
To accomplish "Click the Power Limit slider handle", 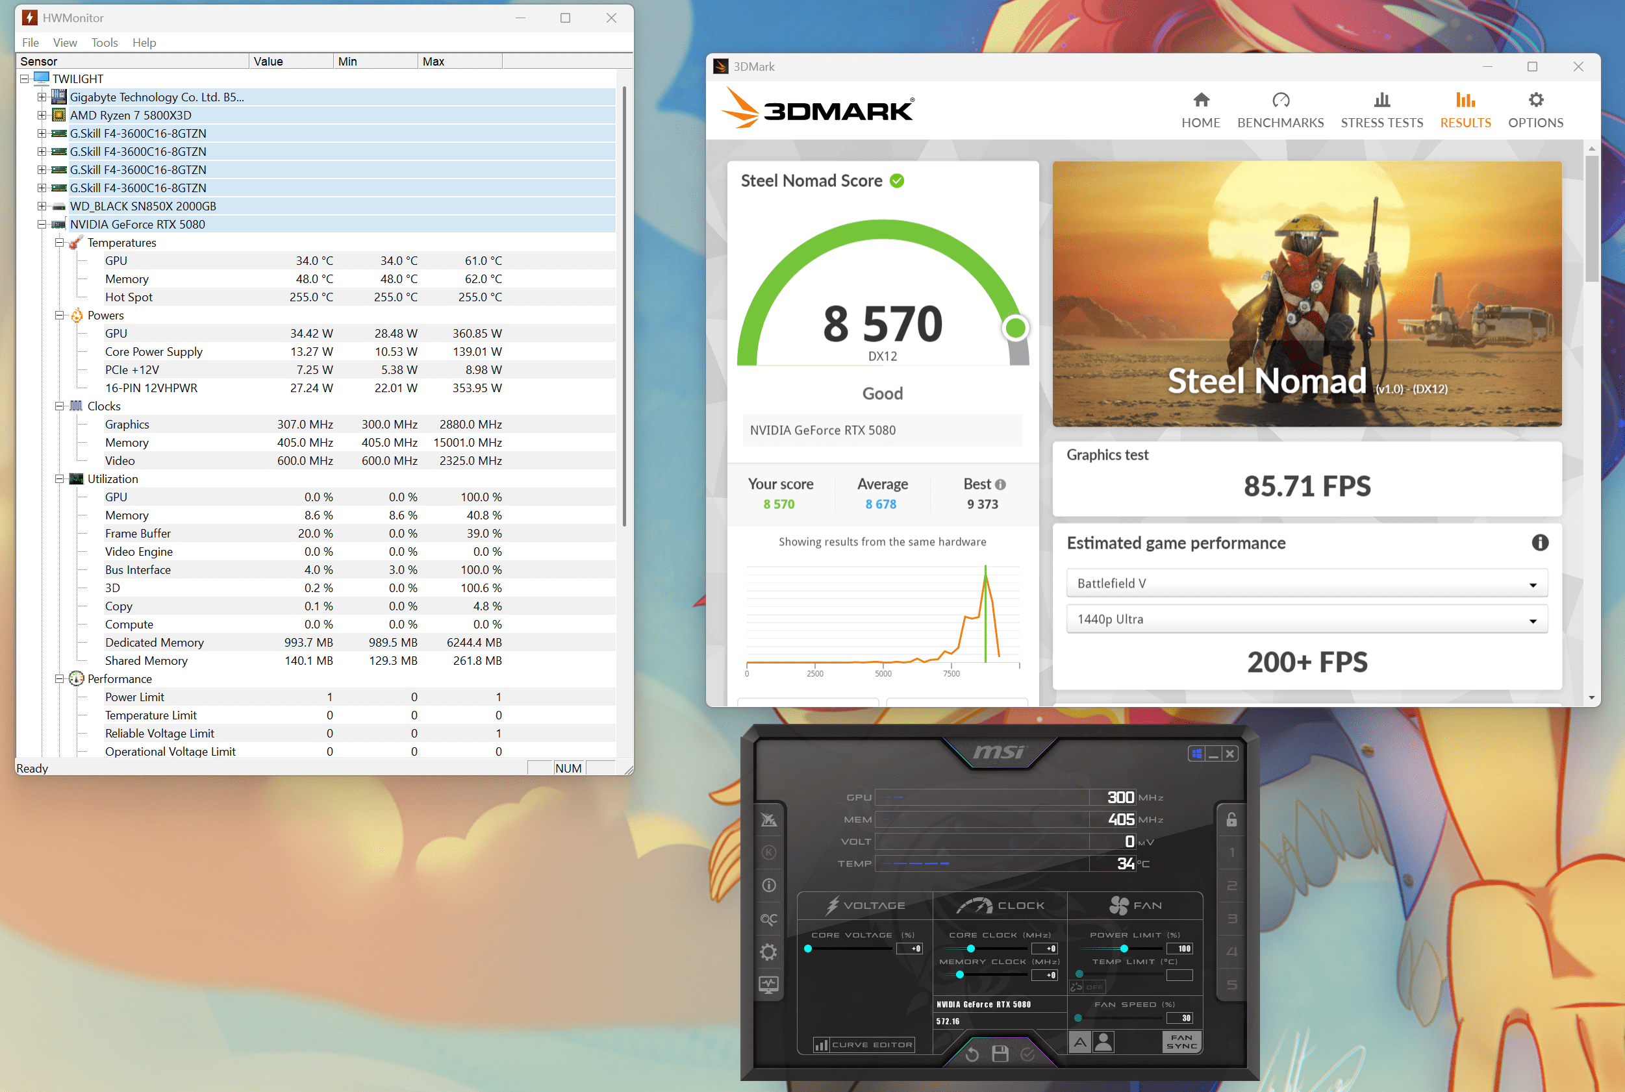I will 1124,949.
